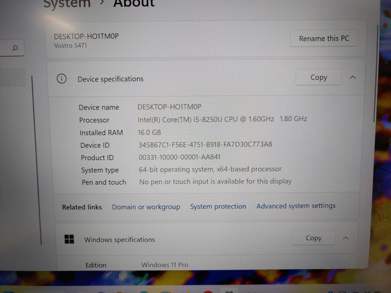This screenshot has width=391, height=293.
Task: Click the settings page vertical scrollbar
Action: [x=376, y=73]
